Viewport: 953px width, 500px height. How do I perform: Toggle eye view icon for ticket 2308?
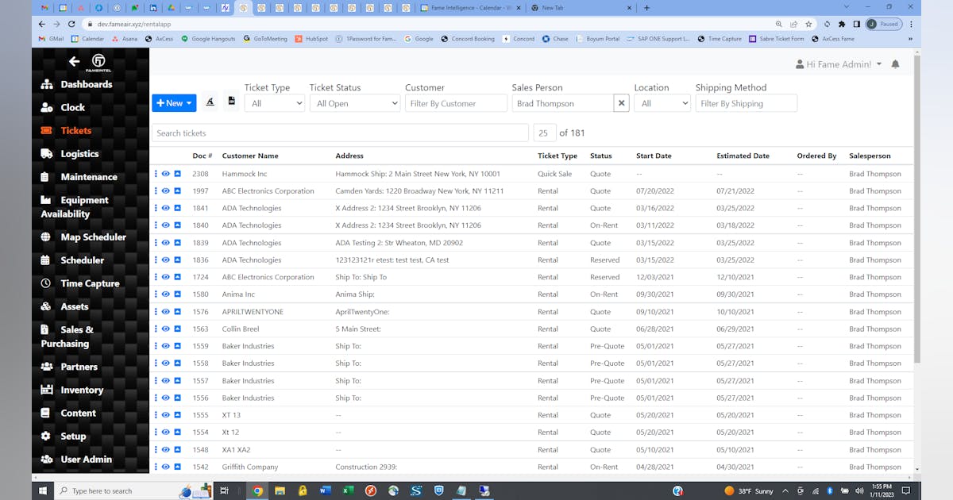click(x=167, y=174)
